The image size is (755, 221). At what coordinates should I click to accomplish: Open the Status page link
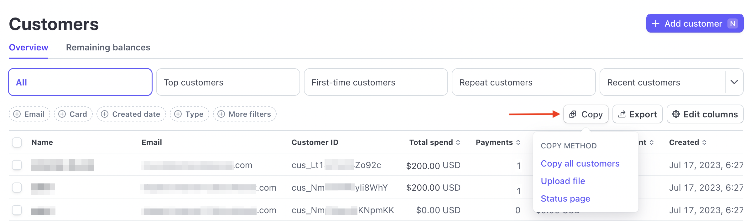(x=565, y=198)
